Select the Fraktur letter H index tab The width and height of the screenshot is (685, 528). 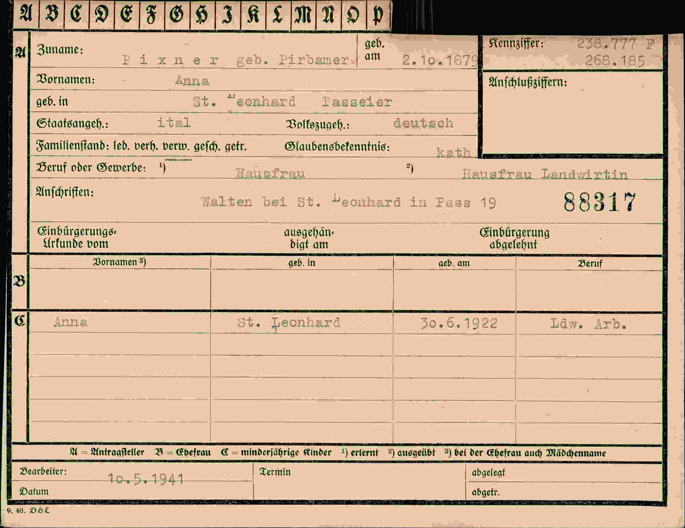[202, 15]
